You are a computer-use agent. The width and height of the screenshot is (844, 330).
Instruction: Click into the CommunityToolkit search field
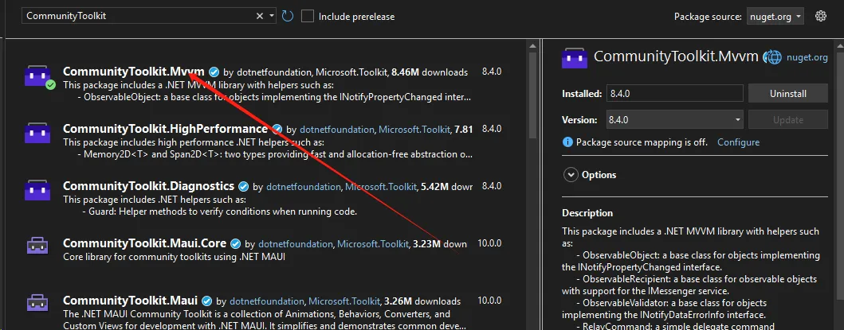(x=135, y=16)
